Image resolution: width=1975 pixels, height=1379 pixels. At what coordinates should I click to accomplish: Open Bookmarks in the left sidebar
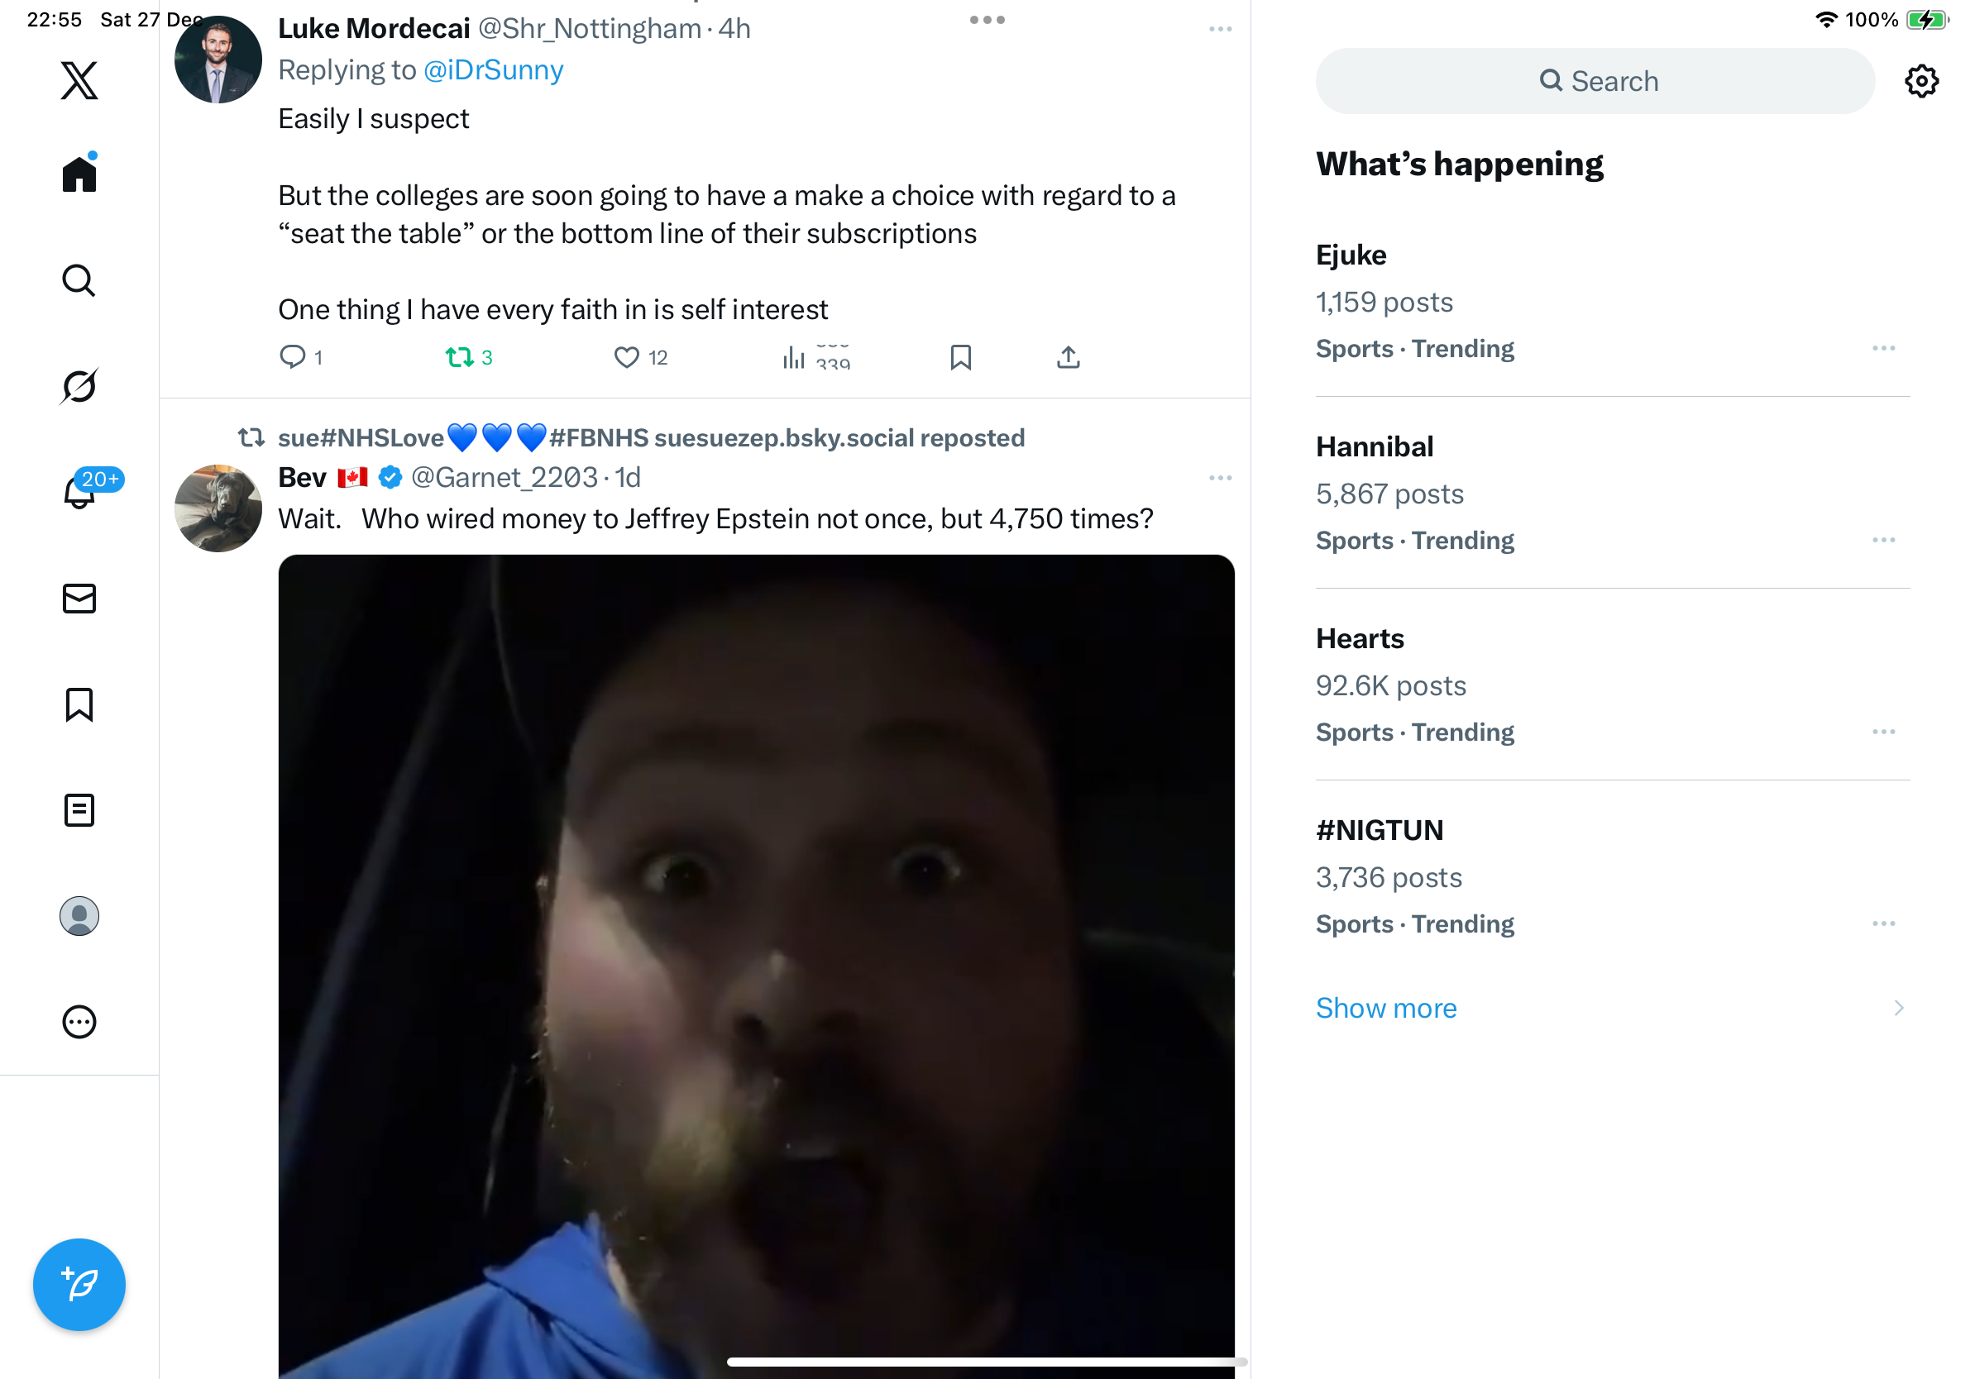(79, 704)
